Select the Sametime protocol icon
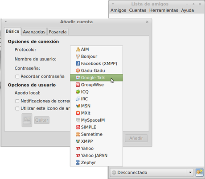 tap(78, 134)
